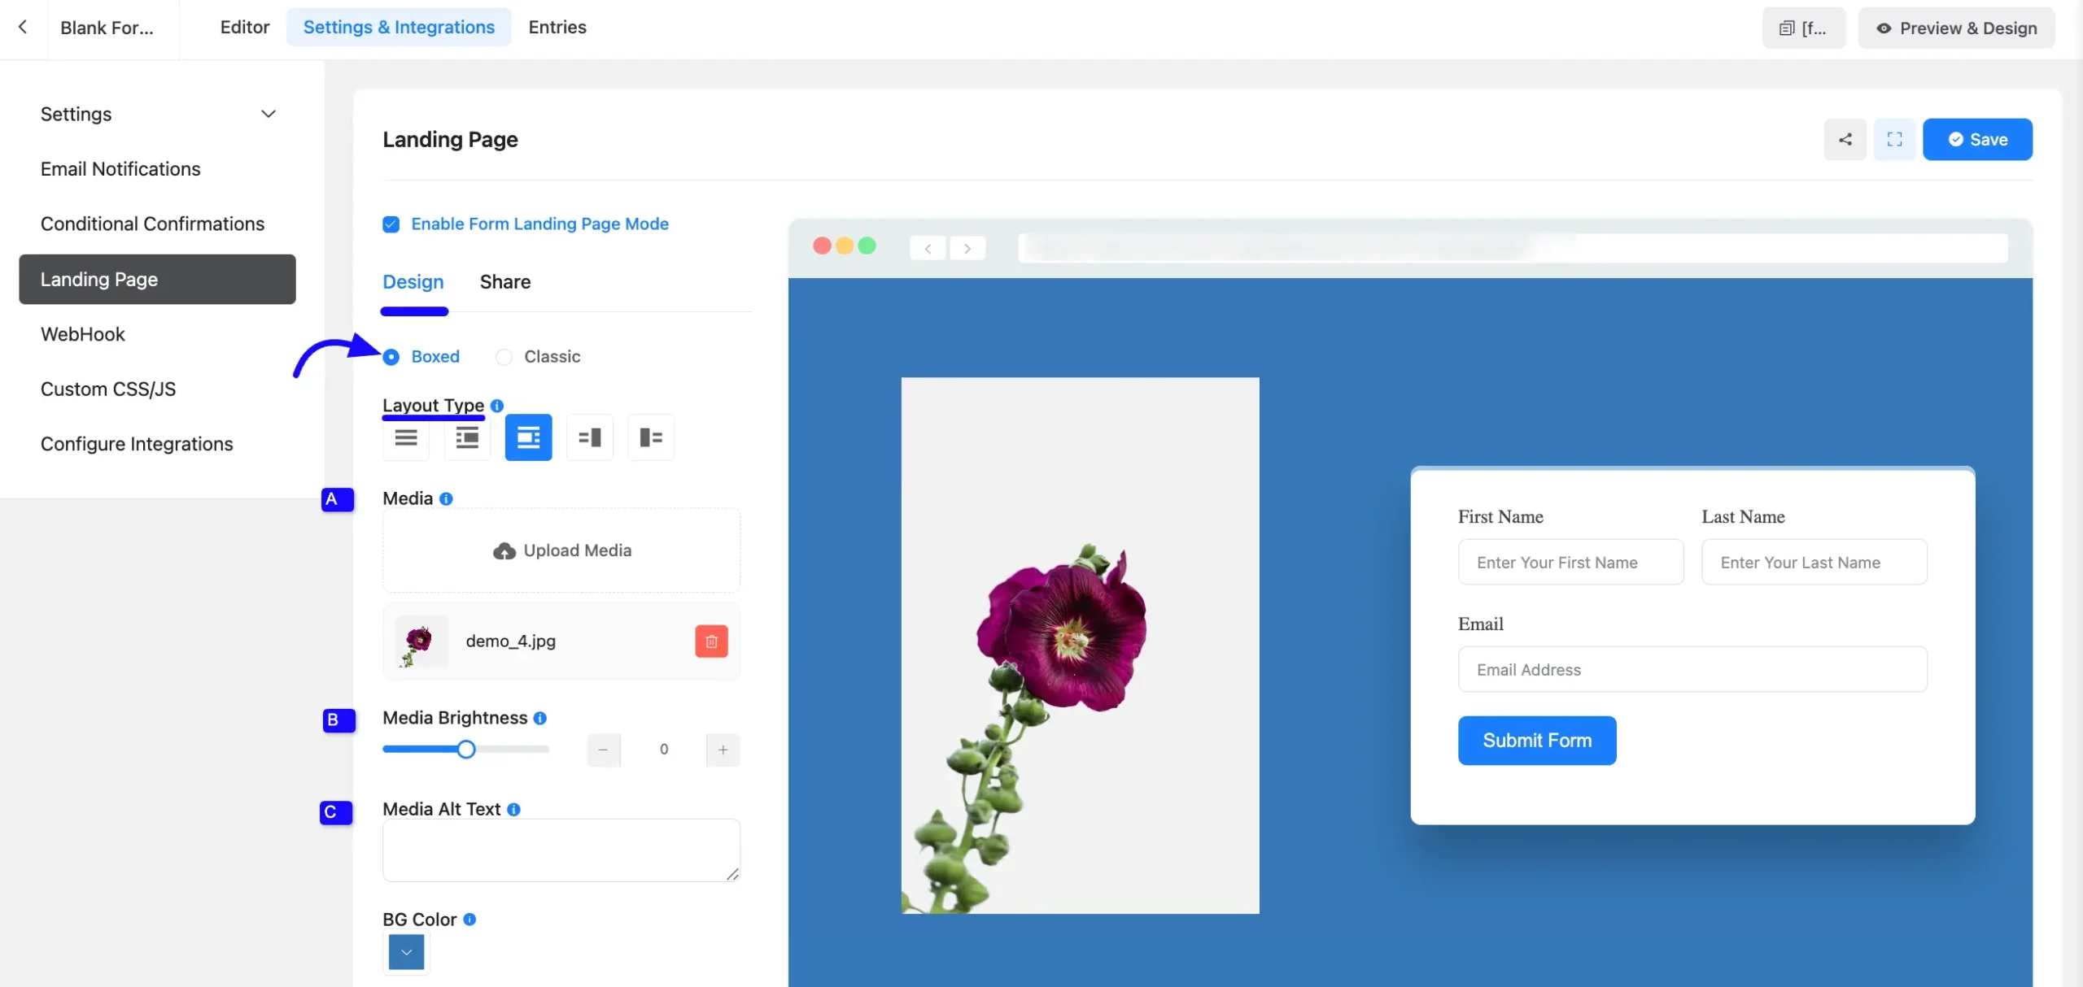
Task: Click the Media Brightness slider handle
Action: pyautogui.click(x=466, y=750)
